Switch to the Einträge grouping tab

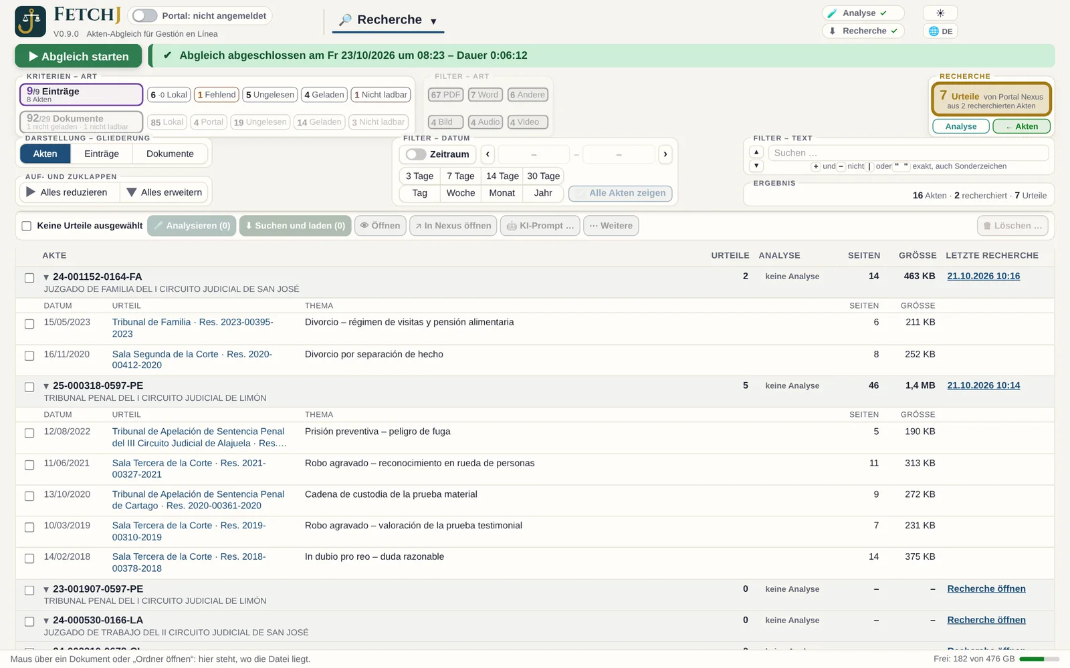coord(102,154)
